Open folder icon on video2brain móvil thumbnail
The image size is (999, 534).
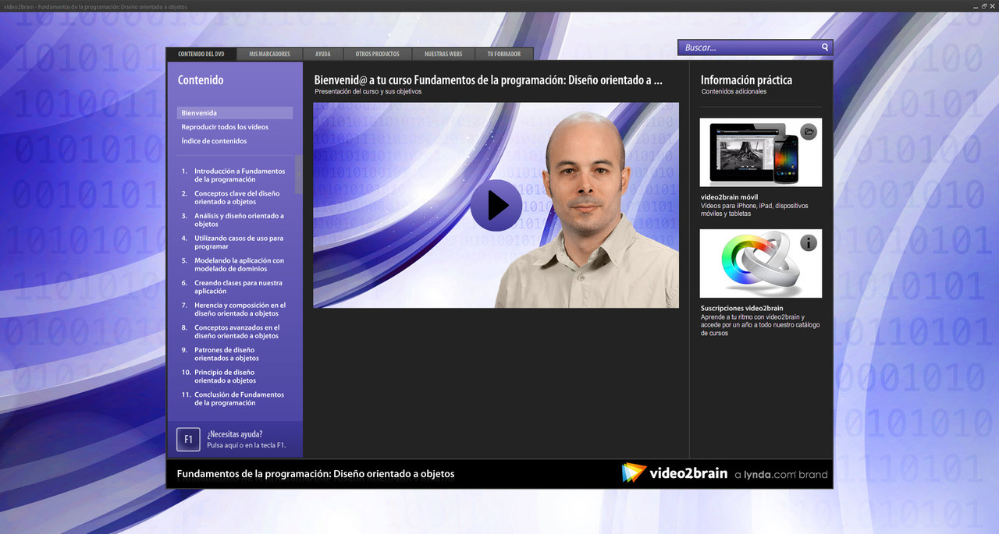coord(809,132)
